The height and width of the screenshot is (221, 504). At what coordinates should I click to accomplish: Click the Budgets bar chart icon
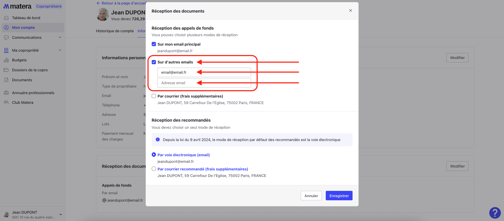pyautogui.click(x=6, y=60)
